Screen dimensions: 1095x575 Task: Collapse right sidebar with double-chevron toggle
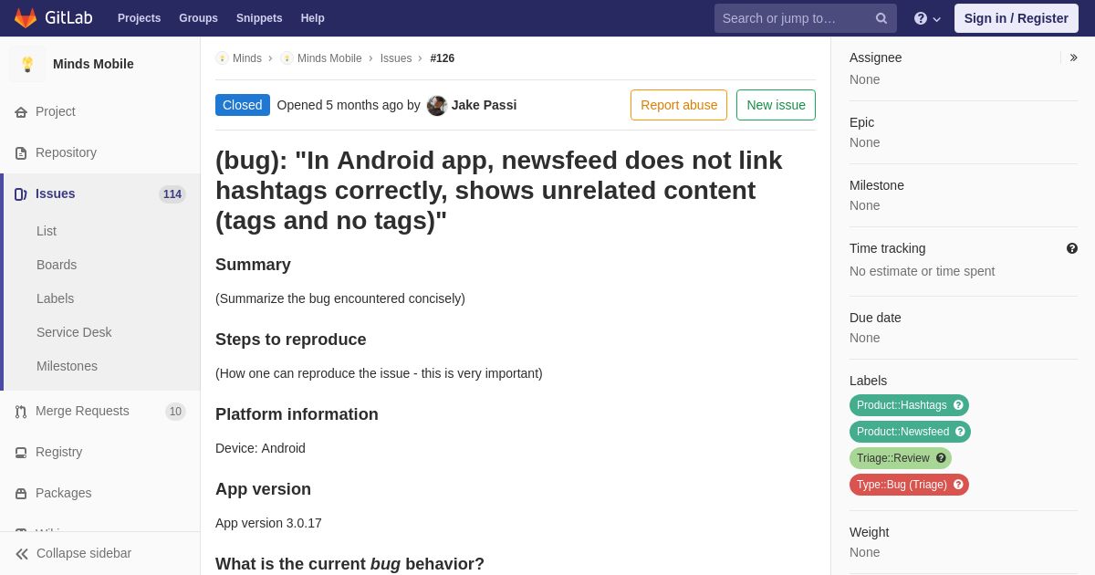click(1073, 57)
